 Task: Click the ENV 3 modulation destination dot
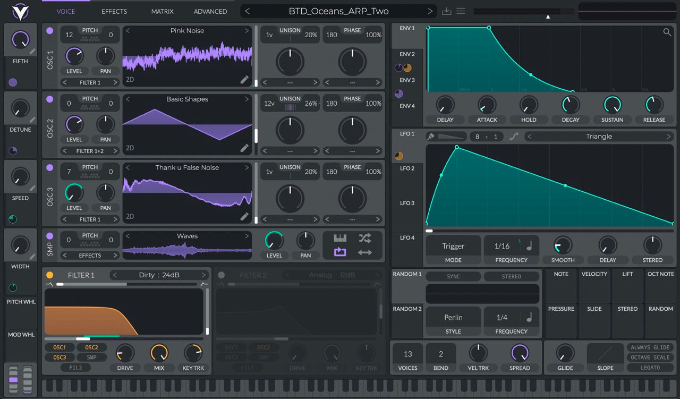[x=399, y=94]
